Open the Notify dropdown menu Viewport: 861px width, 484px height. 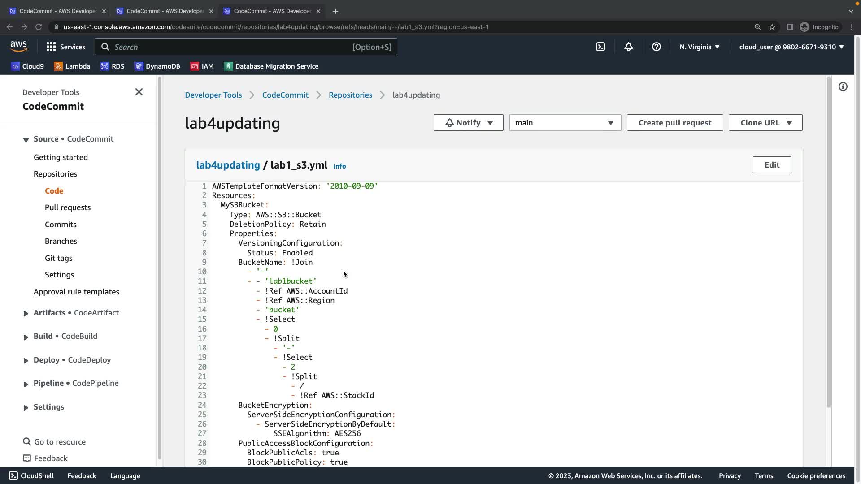click(x=468, y=122)
